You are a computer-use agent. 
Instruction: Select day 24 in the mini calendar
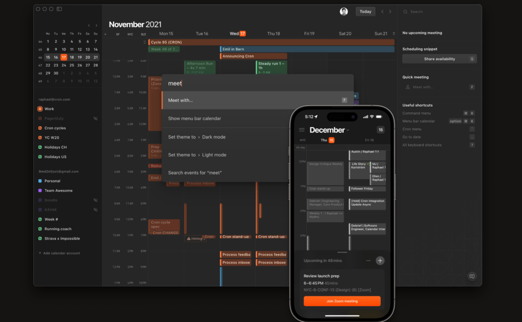64,66
